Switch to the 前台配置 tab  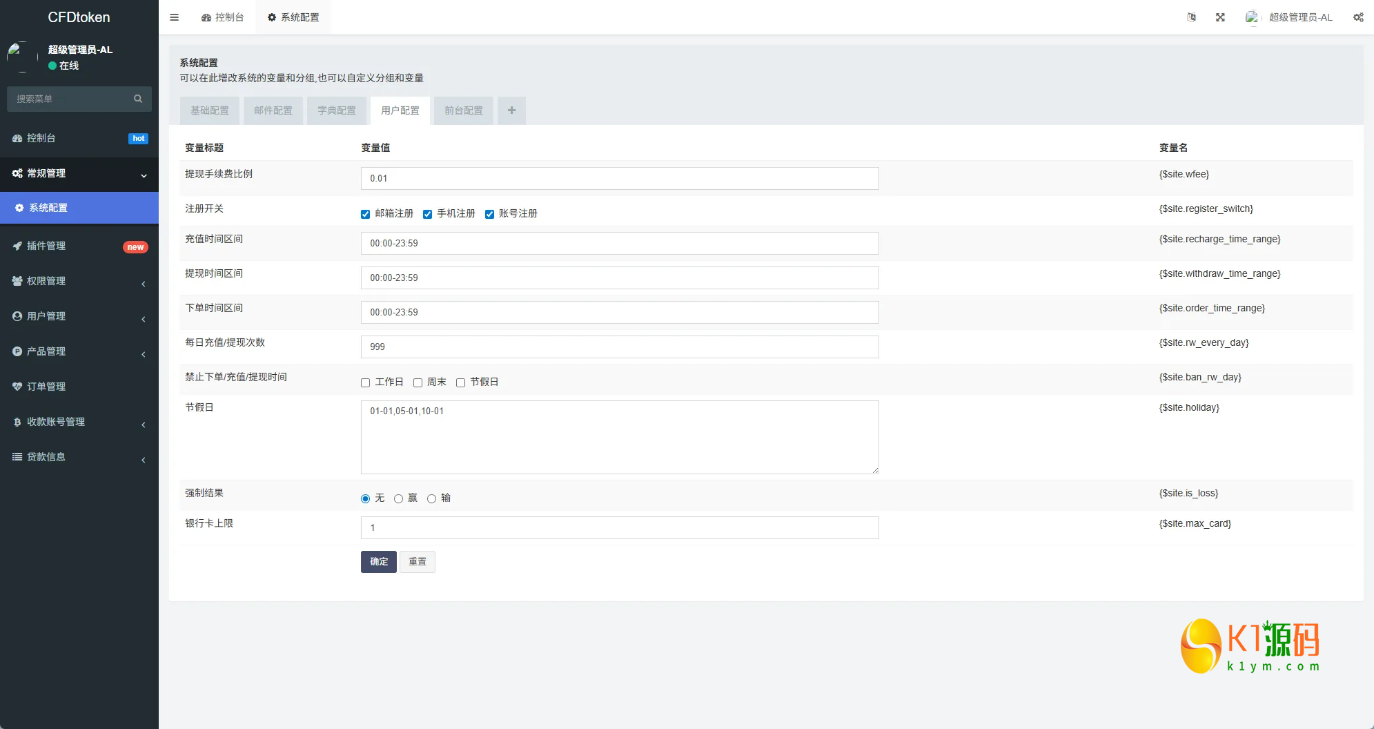(x=464, y=110)
